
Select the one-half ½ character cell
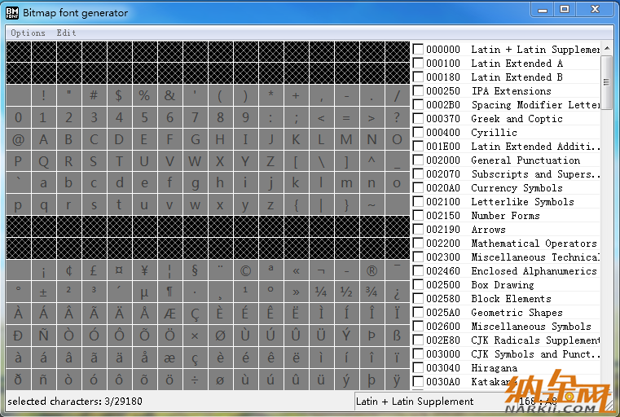click(x=346, y=292)
